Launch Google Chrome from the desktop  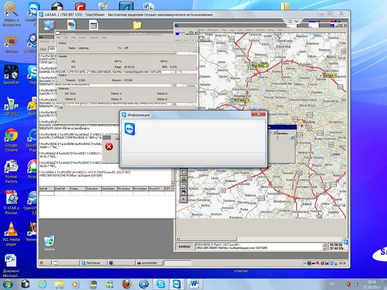[x=11, y=140]
